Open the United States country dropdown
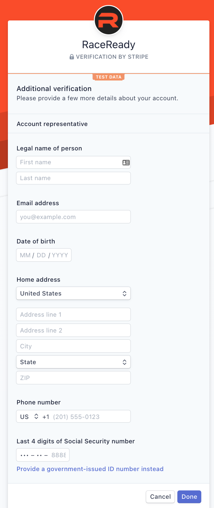Viewport: 214px width, 508px height. tap(73, 293)
